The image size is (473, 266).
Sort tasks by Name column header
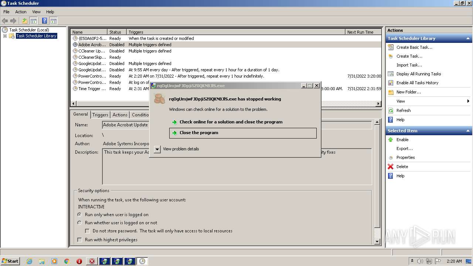click(89, 32)
